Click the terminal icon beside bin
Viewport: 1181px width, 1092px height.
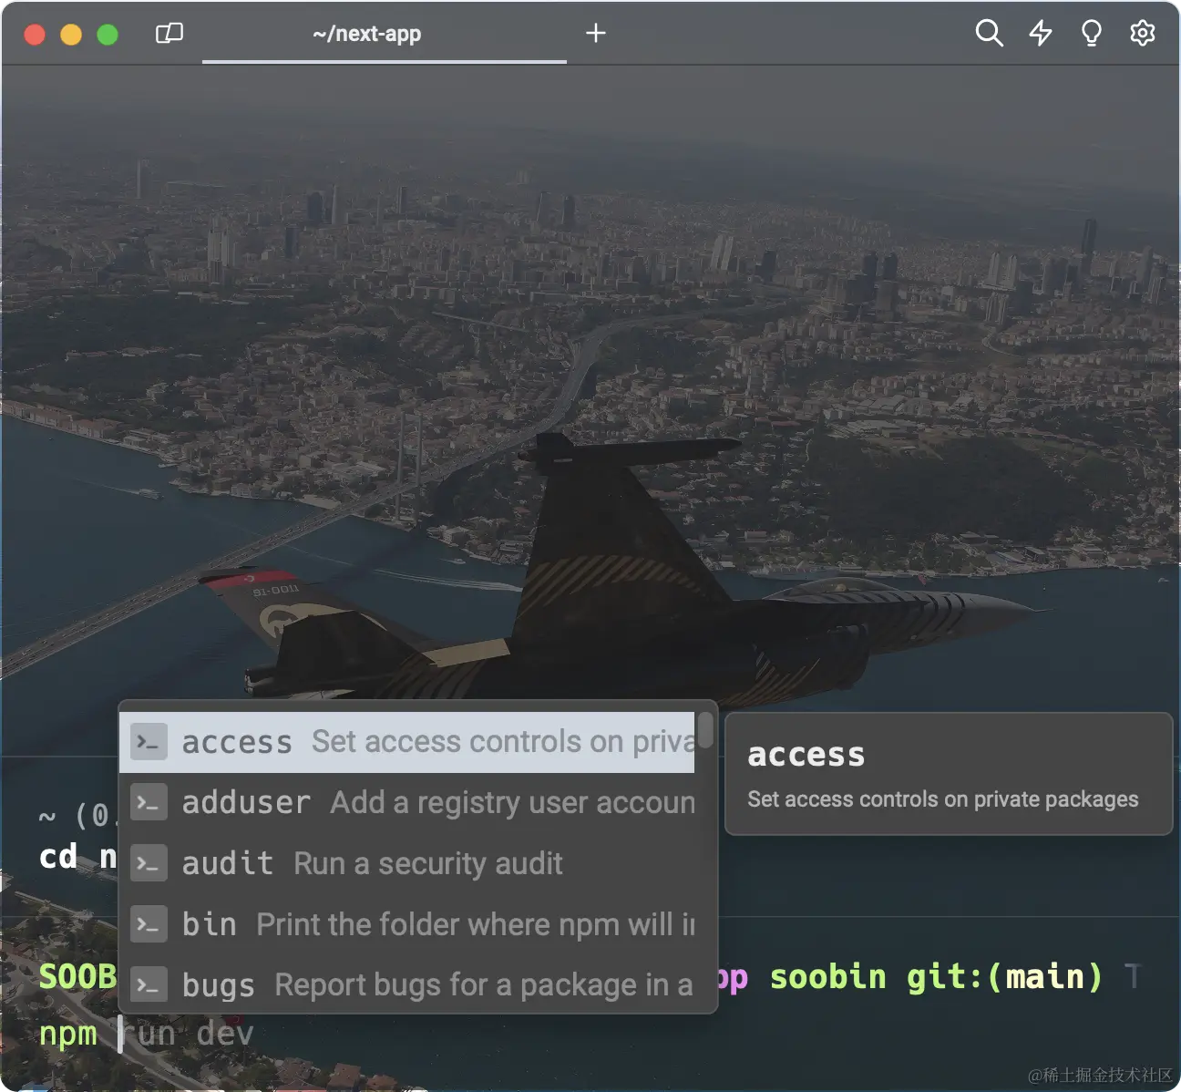[149, 924]
